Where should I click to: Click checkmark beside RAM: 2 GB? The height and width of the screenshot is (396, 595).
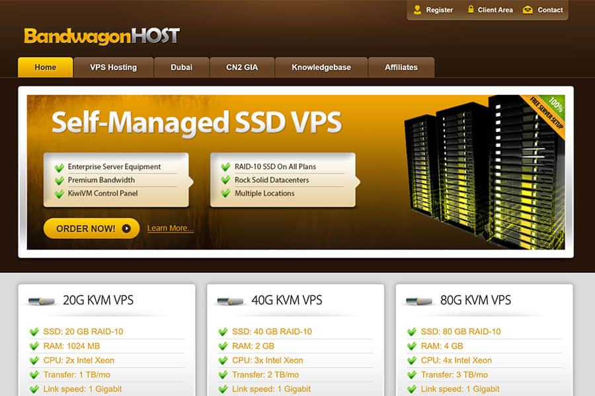pyautogui.click(x=223, y=346)
